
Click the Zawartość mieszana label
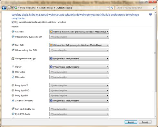tap(24, 101)
